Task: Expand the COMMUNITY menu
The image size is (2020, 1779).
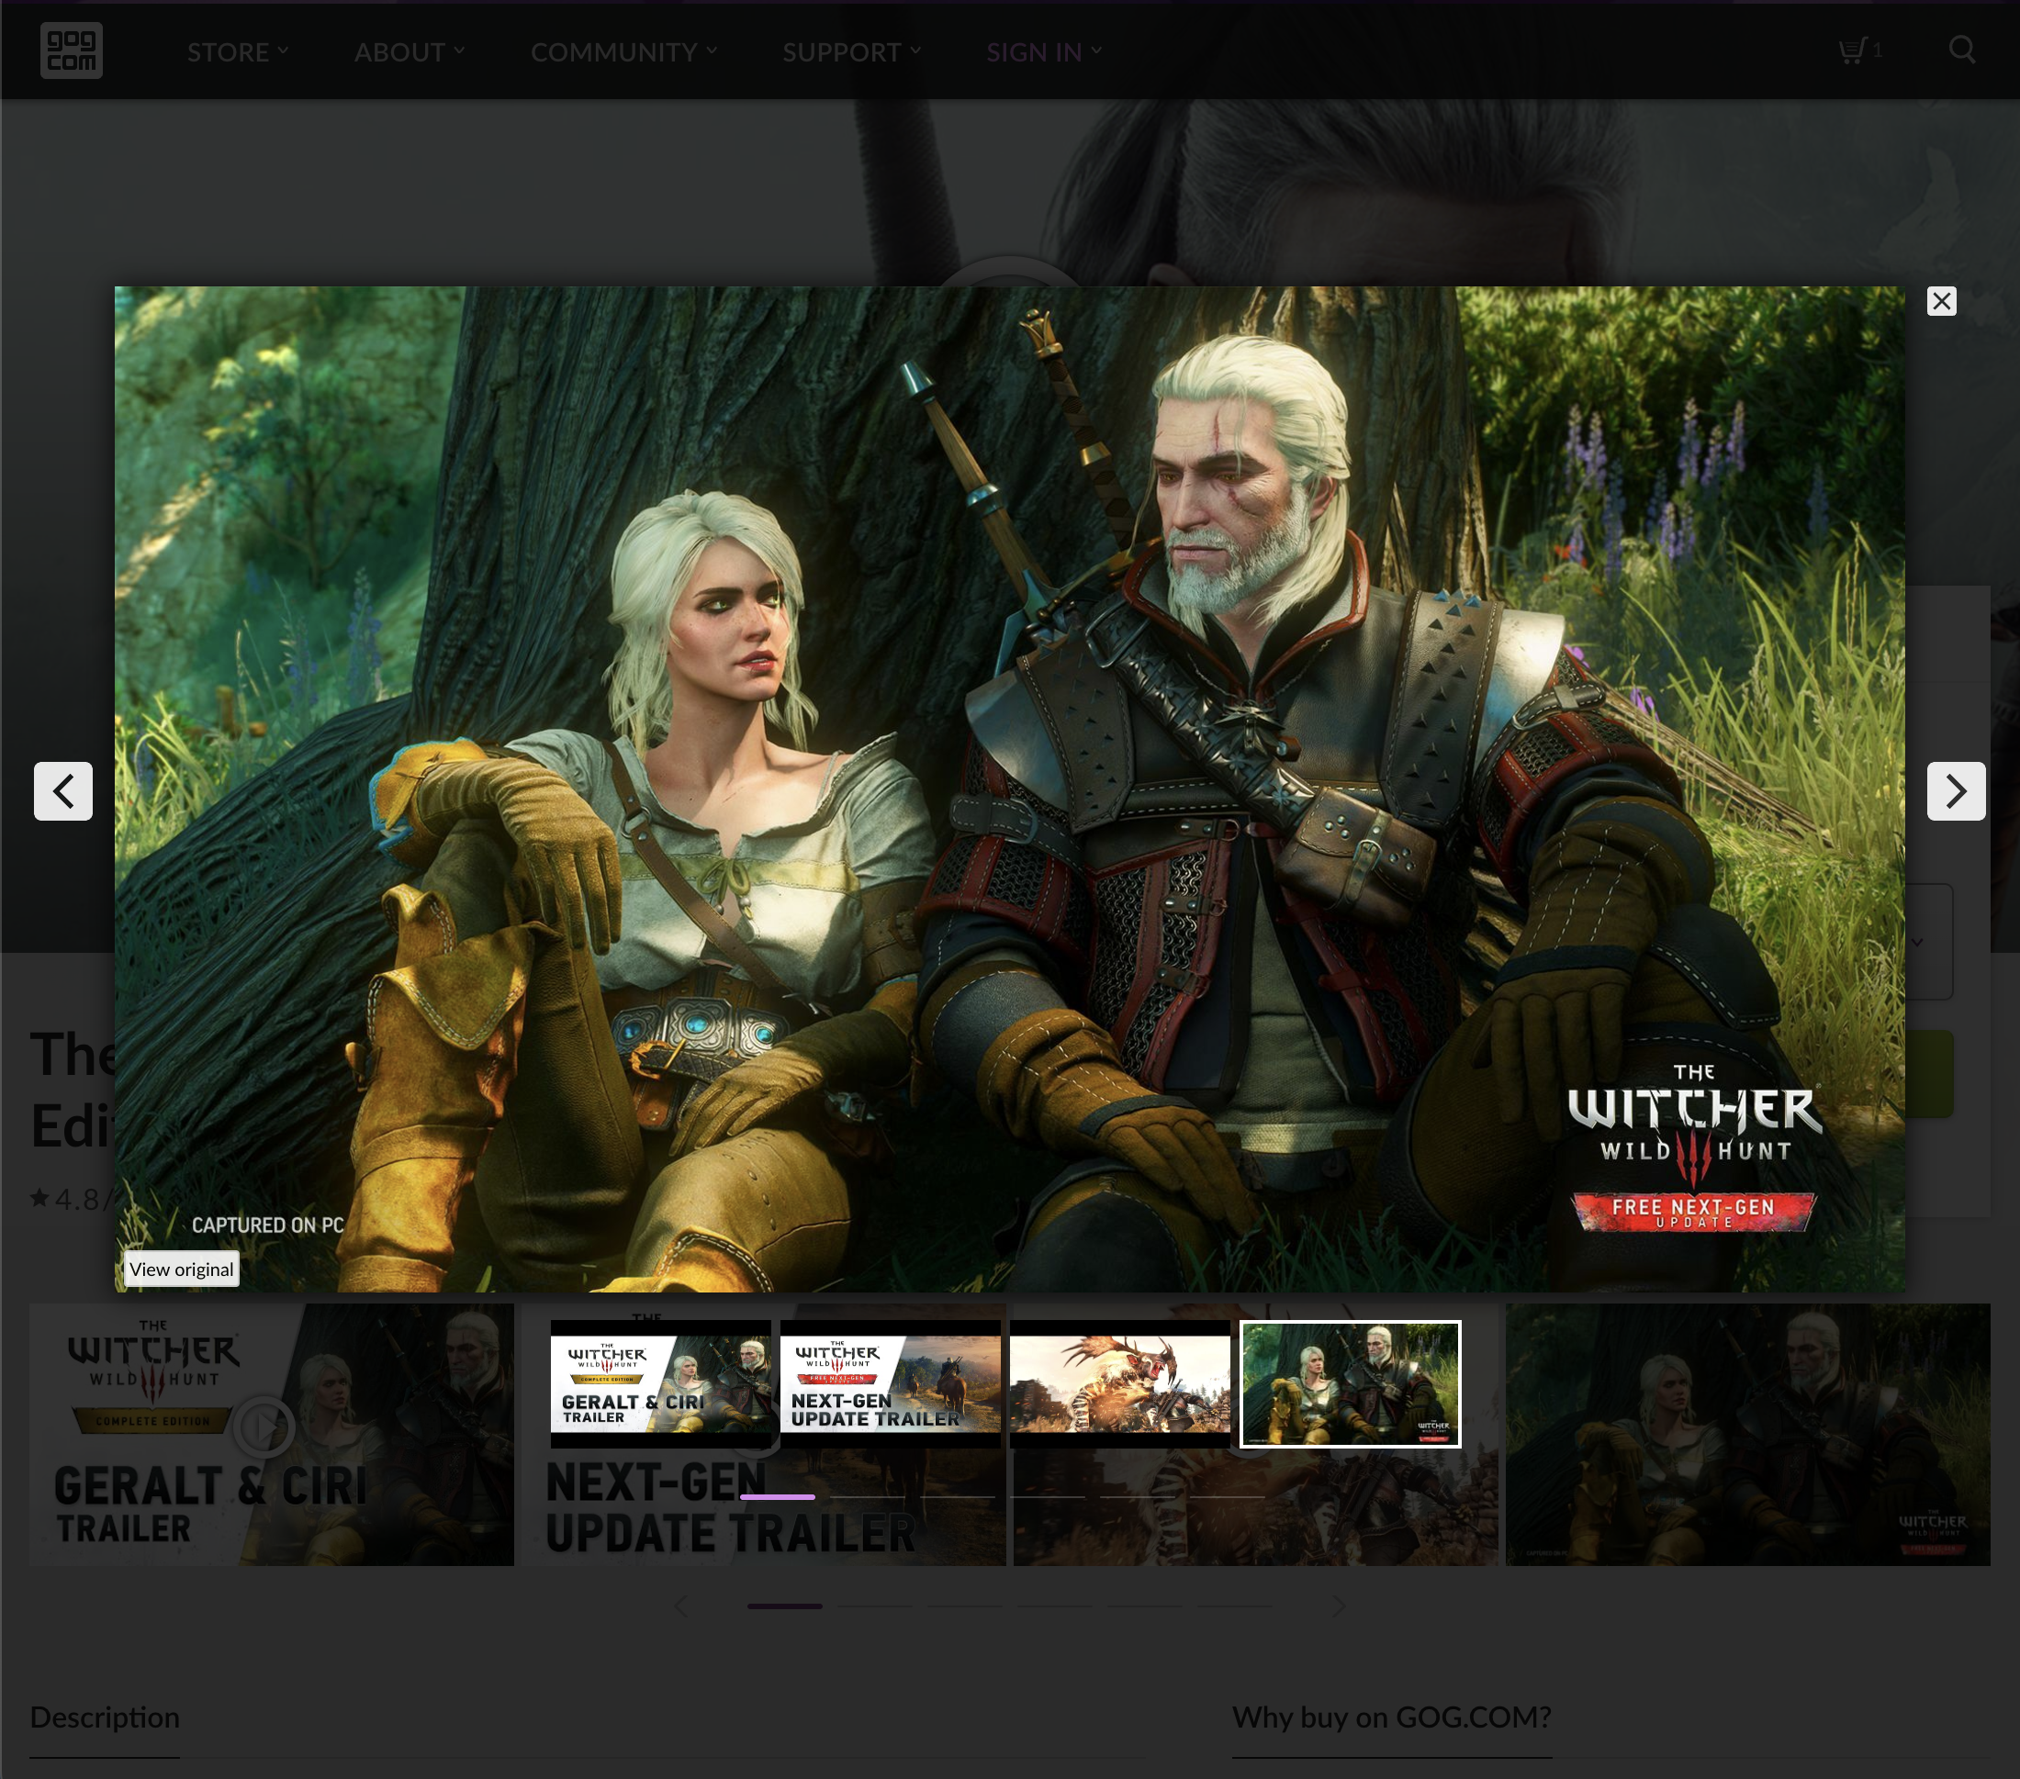Action: pyautogui.click(x=616, y=51)
